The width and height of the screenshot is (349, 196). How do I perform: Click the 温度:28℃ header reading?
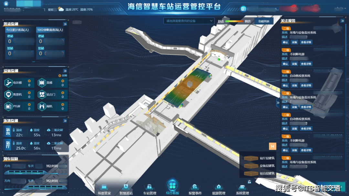tap(72, 10)
